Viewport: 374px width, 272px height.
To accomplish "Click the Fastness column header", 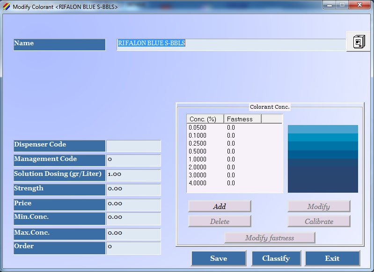I will [x=242, y=119].
